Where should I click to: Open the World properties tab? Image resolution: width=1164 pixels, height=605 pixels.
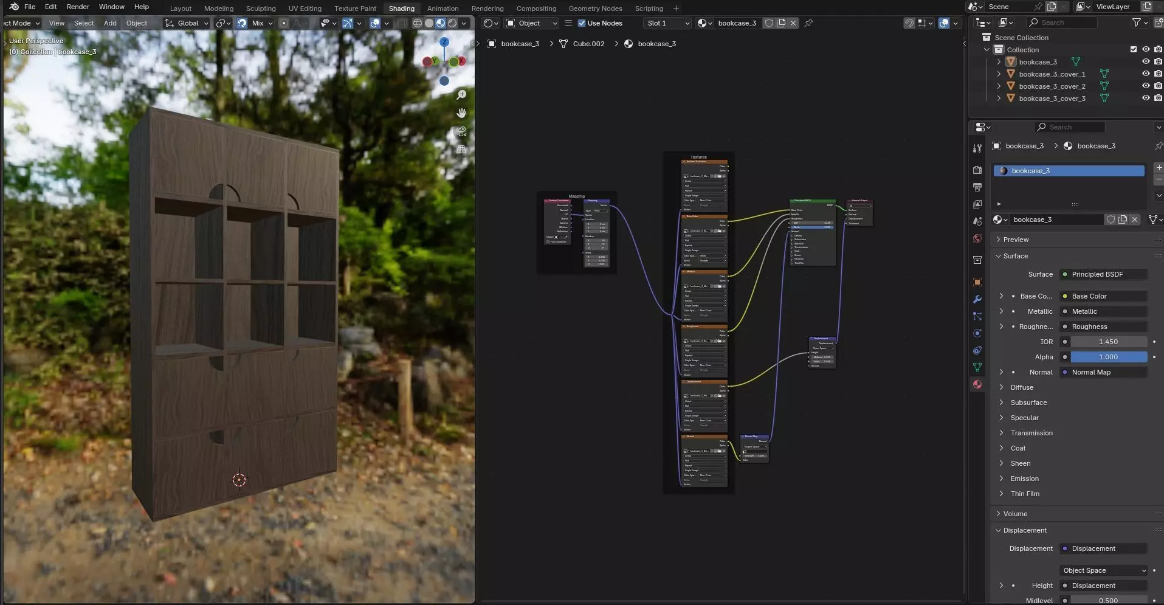click(977, 238)
